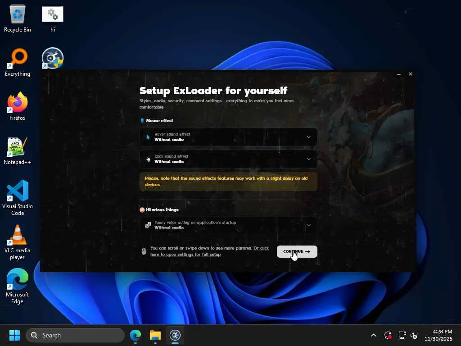
Task: Click the network display tray icon
Action: coord(402,335)
